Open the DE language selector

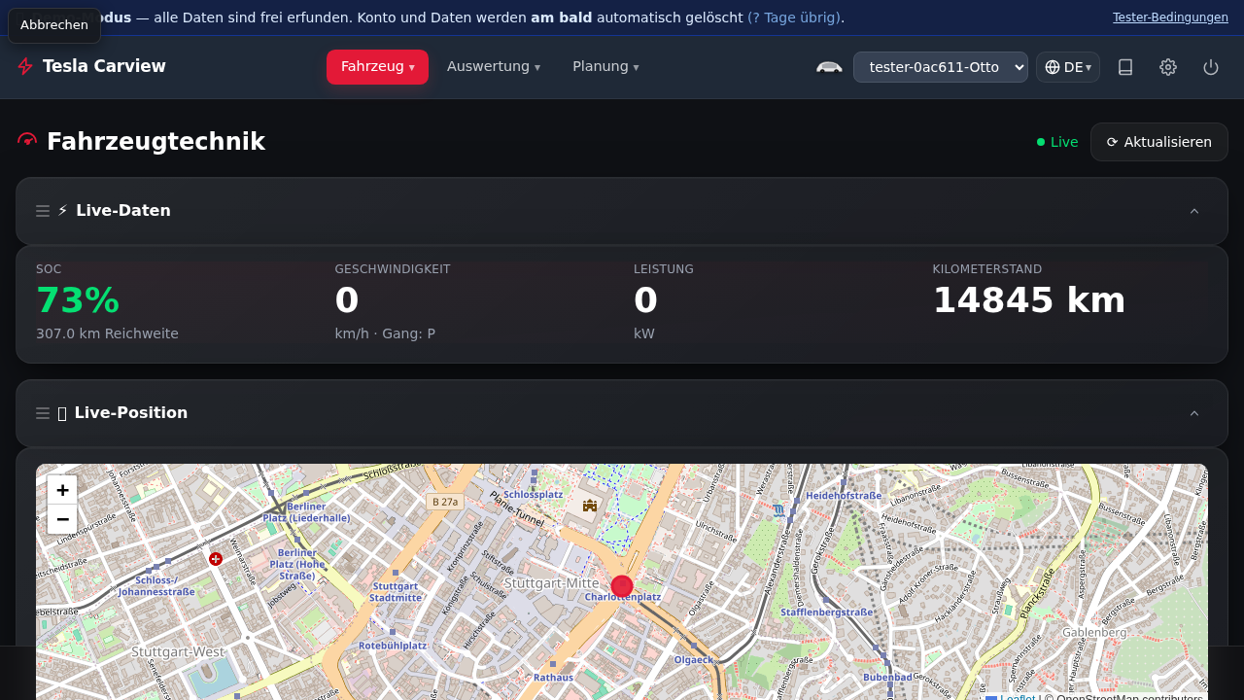coord(1068,67)
